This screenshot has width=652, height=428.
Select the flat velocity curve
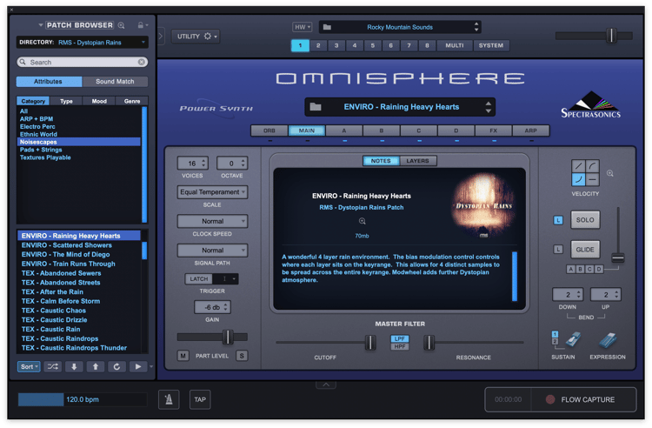(592, 179)
